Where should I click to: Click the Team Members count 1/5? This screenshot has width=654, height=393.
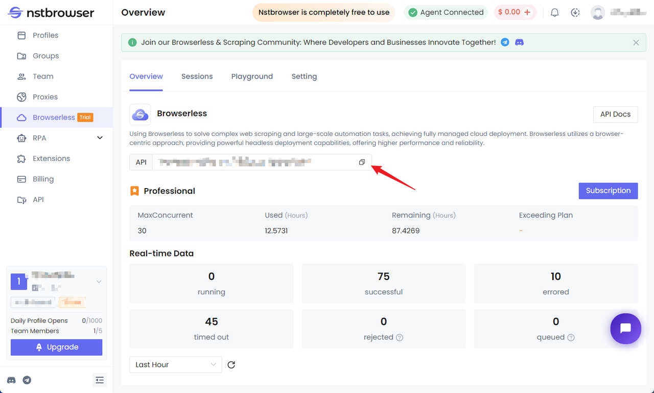(x=98, y=331)
